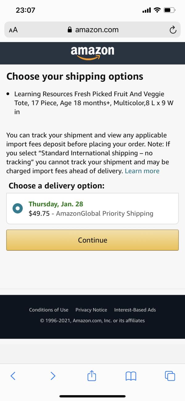Open Conditions of Use footer link

click(49, 310)
